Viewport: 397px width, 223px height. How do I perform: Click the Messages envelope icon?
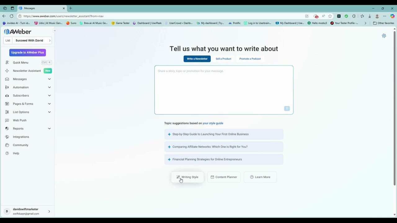tap(7, 79)
